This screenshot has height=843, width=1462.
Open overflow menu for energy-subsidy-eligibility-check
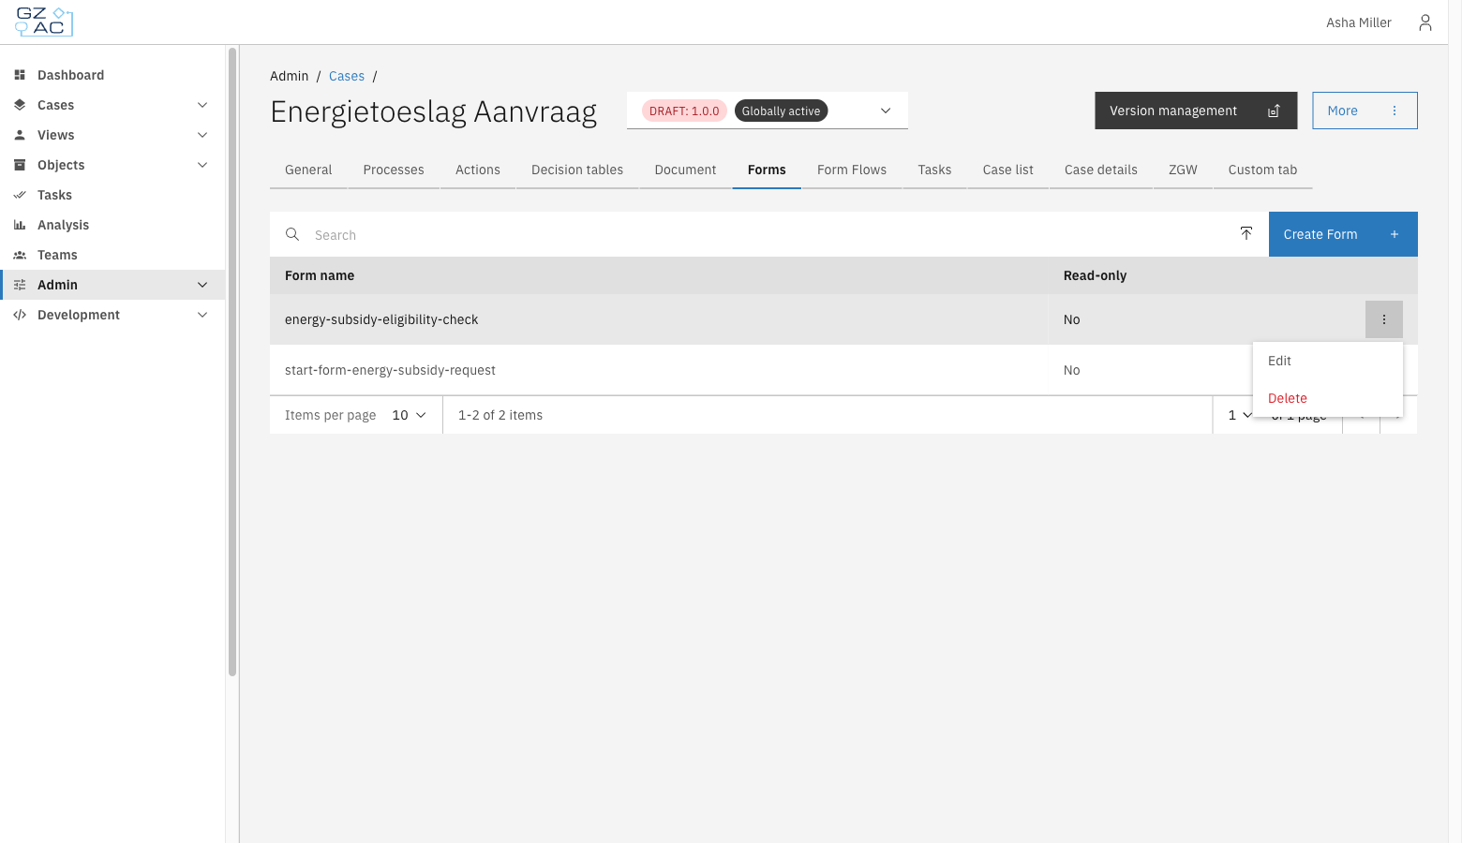tap(1384, 319)
